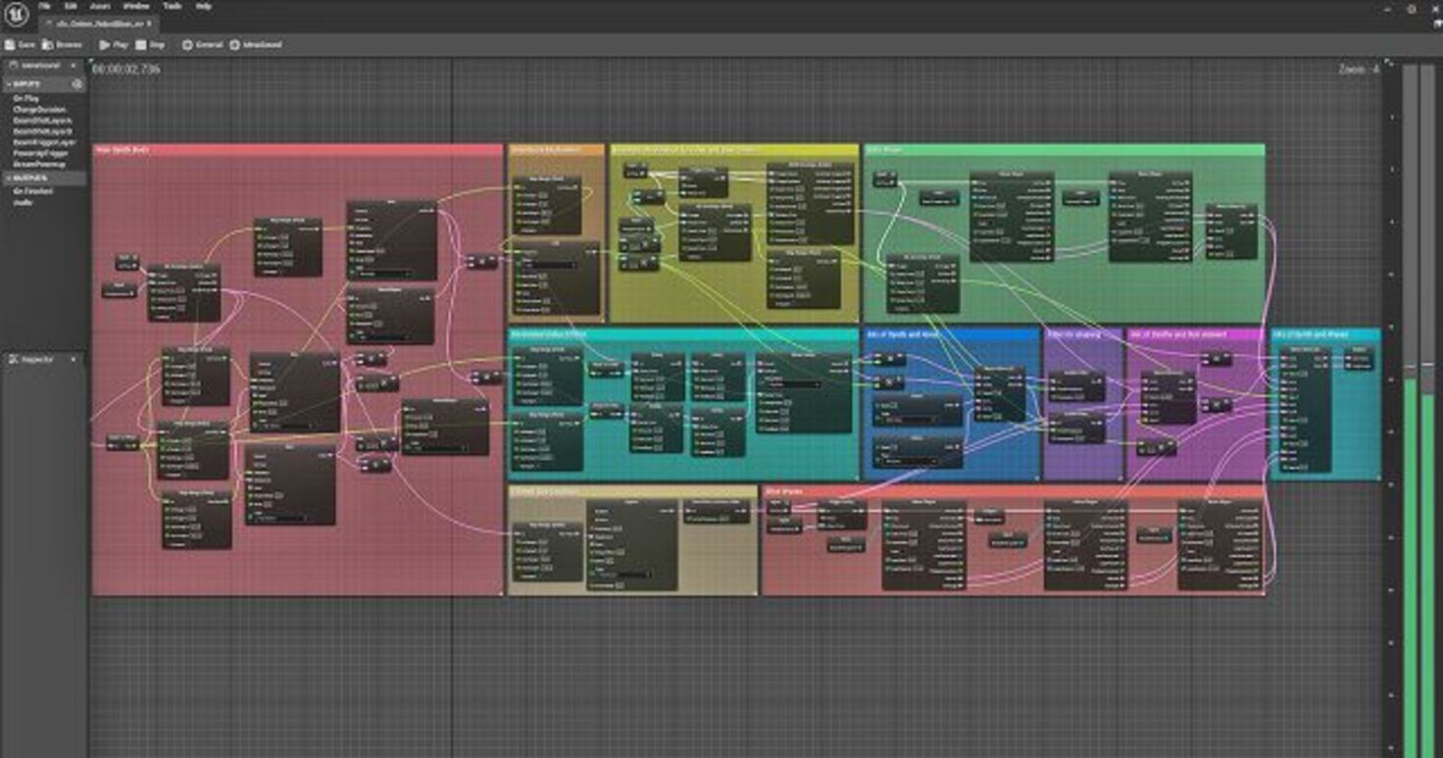Open the MetaSound settings gear icon

[233, 45]
